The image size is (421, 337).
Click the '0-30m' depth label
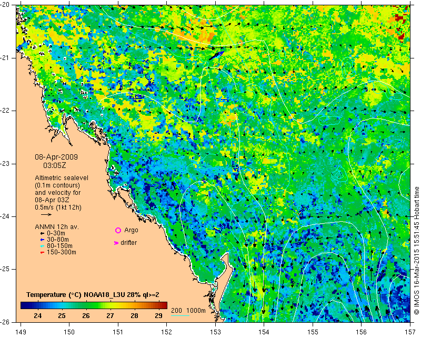coord(56,233)
